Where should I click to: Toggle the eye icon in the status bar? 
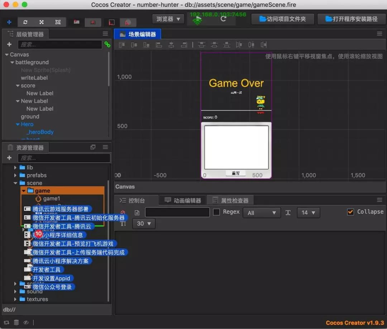(x=26, y=323)
